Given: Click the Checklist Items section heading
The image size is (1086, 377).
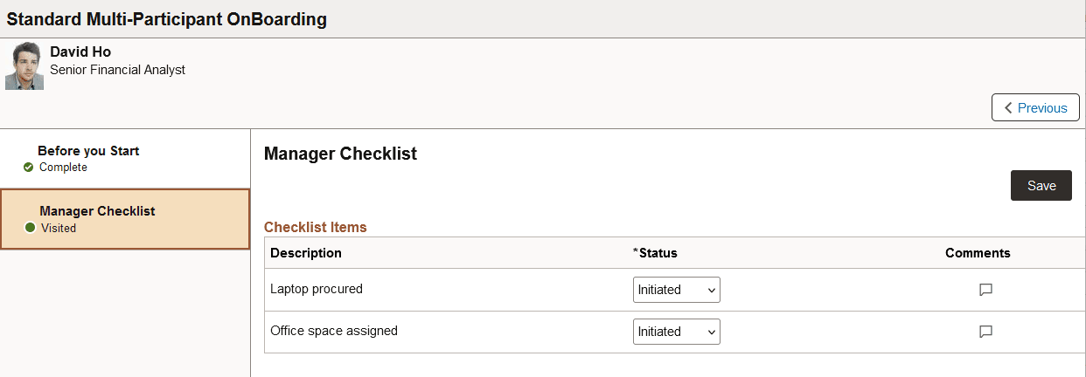Looking at the screenshot, I should pyautogui.click(x=316, y=227).
